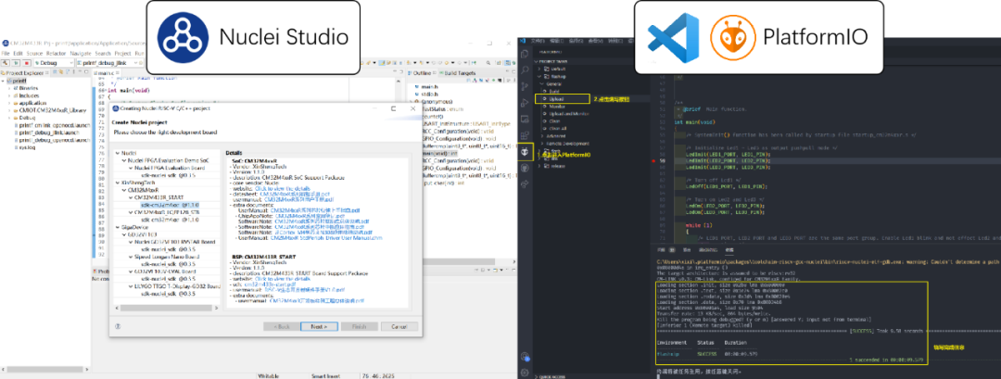Open Manage gear icon in VS Code
The width and height of the screenshot is (1001, 379).
[x=525, y=372]
